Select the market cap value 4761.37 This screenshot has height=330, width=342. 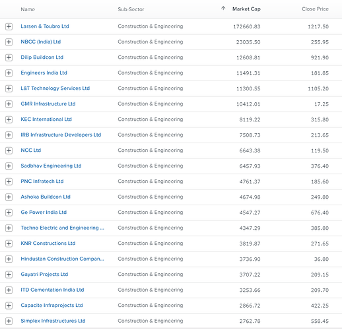250,181
